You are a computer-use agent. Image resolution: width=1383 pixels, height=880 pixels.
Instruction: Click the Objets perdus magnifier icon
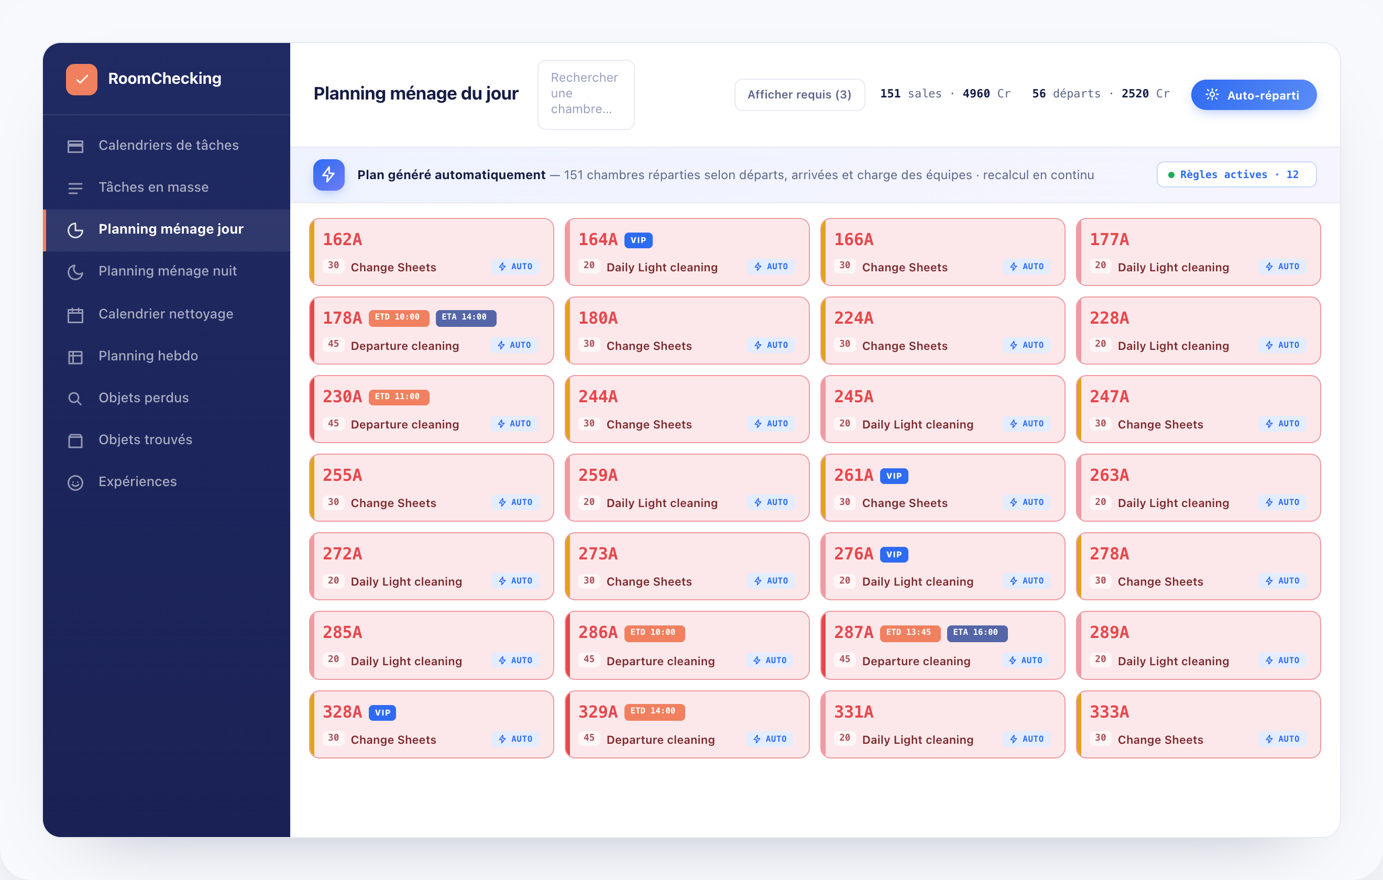tap(75, 399)
